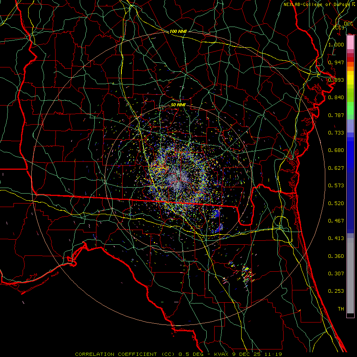Click the DEC label above the scale
The image size is (357, 357).
(x=349, y=24)
